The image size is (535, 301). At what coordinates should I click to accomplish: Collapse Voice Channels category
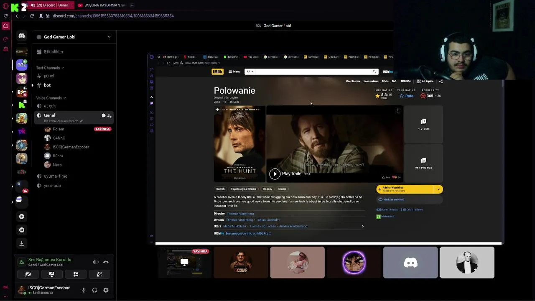(x=51, y=98)
